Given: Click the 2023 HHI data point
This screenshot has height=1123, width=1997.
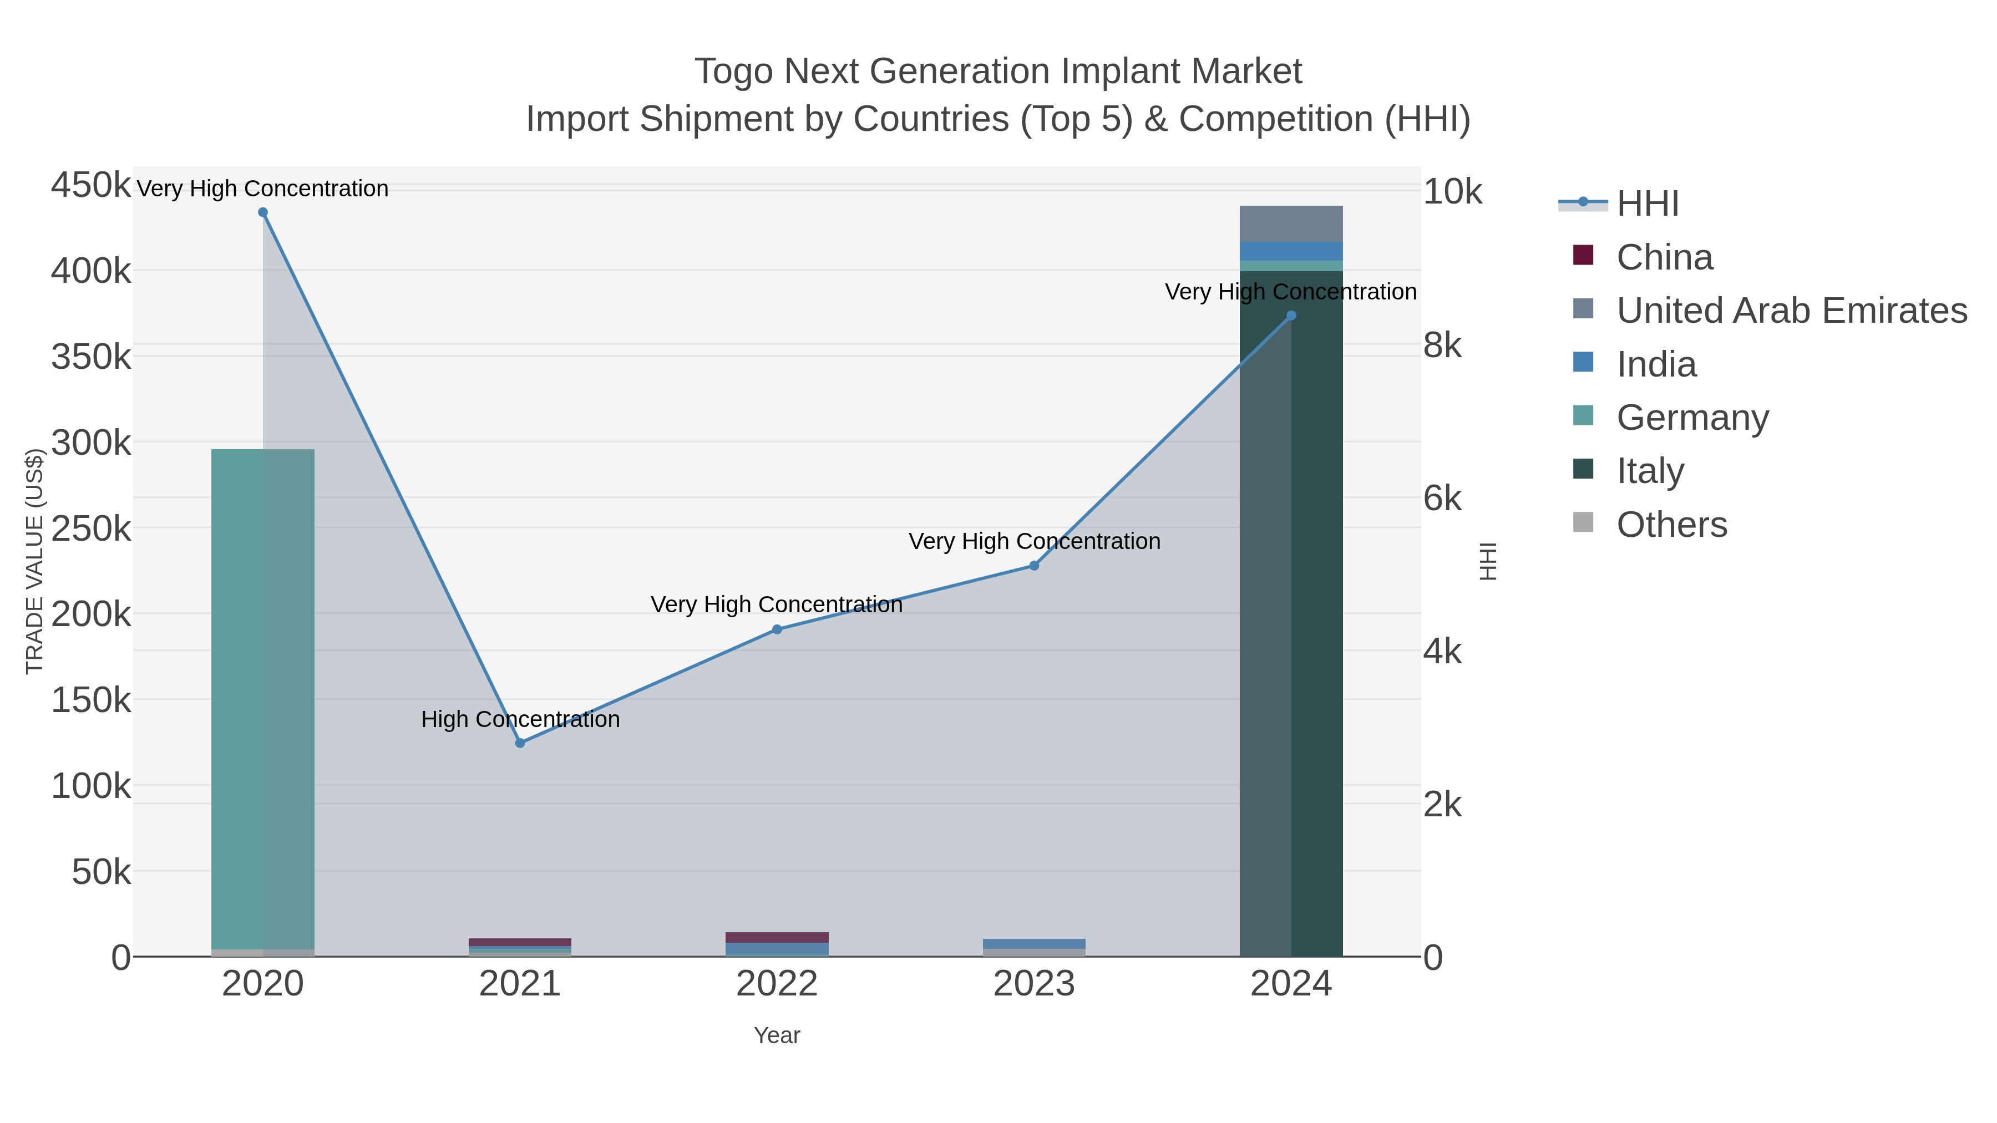Looking at the screenshot, I should click(x=1034, y=566).
